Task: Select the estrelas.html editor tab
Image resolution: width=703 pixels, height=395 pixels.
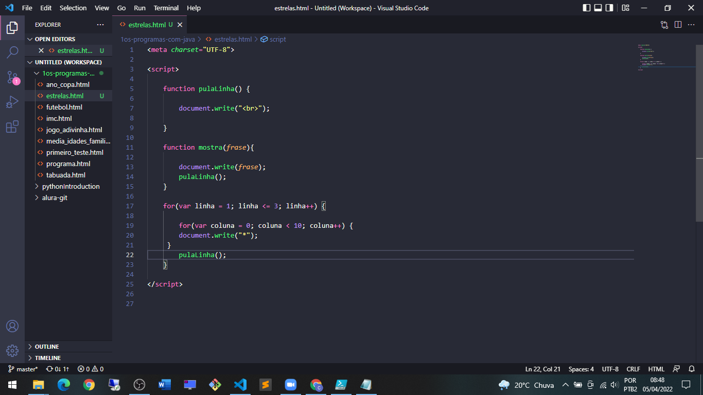Action: tap(150, 25)
